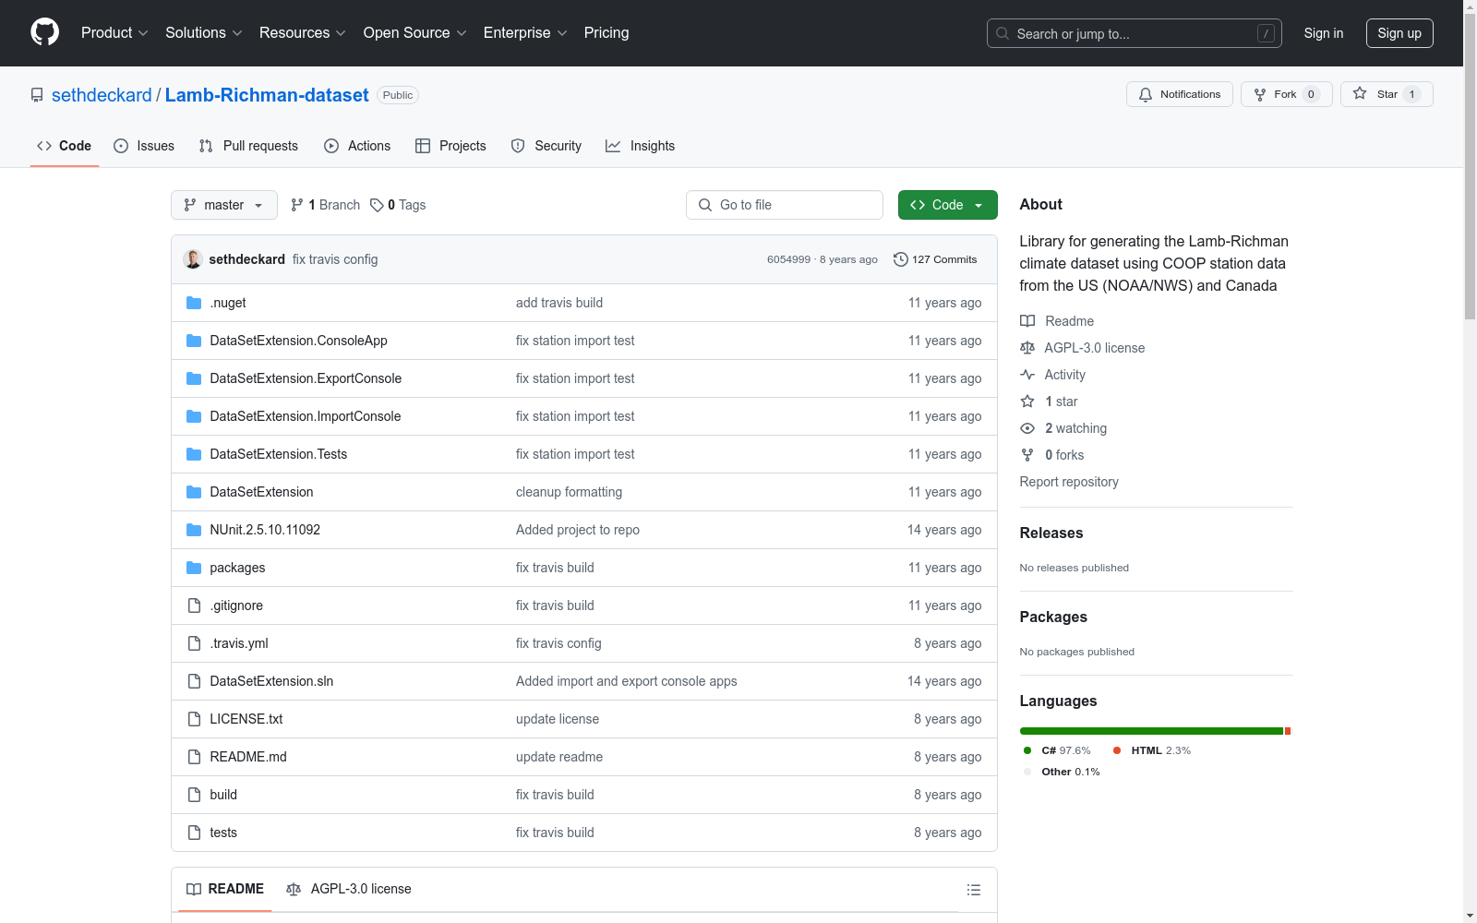Expand the Resources menu

click(x=303, y=32)
